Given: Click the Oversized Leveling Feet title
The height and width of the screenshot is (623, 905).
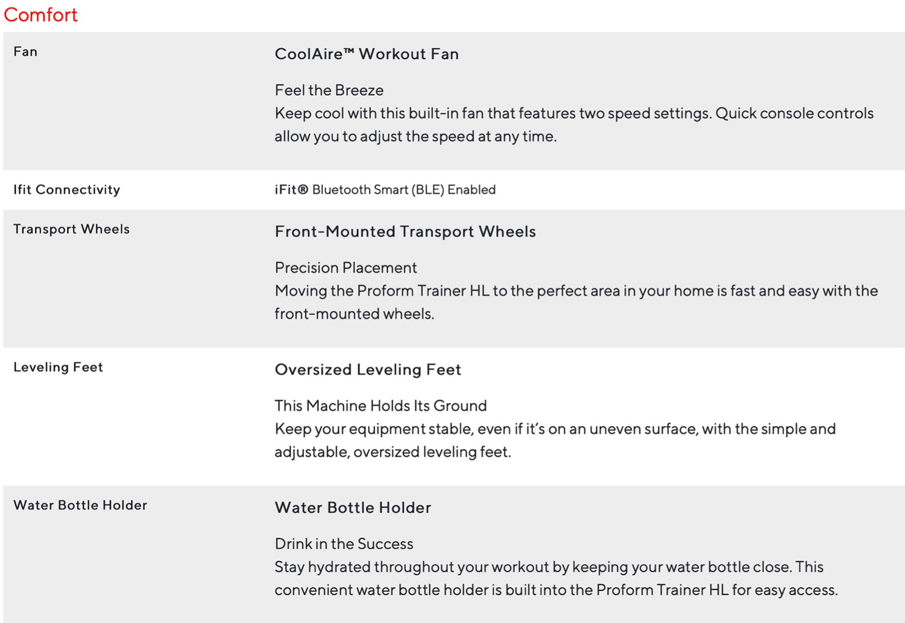Looking at the screenshot, I should tap(368, 370).
